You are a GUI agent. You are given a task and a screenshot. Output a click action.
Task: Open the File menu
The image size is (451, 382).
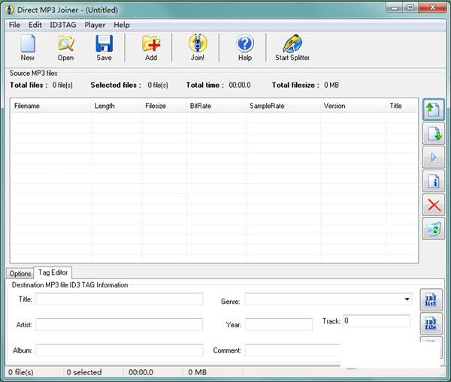tap(15, 25)
